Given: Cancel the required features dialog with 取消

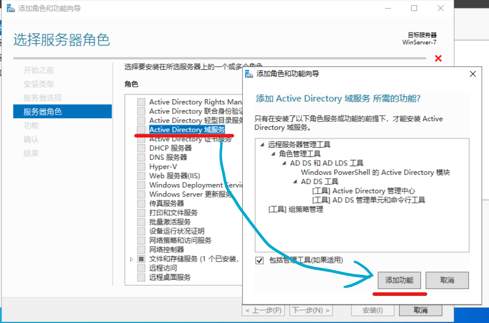Looking at the screenshot, I should [447, 280].
